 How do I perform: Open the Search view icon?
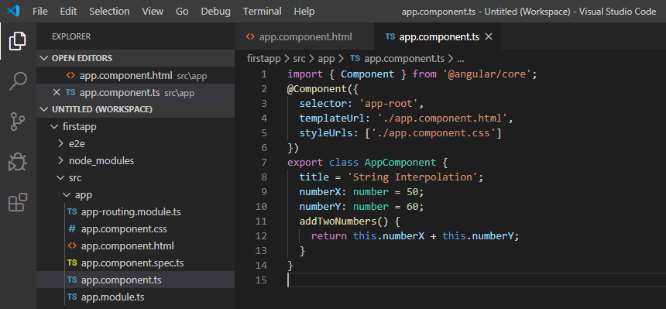[x=18, y=81]
